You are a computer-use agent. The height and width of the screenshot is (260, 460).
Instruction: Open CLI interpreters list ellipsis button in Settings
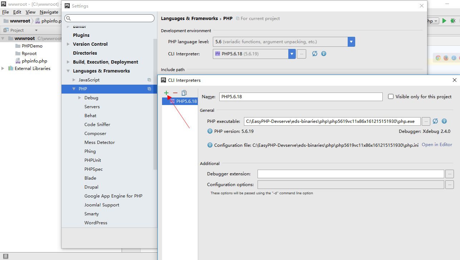click(x=302, y=54)
